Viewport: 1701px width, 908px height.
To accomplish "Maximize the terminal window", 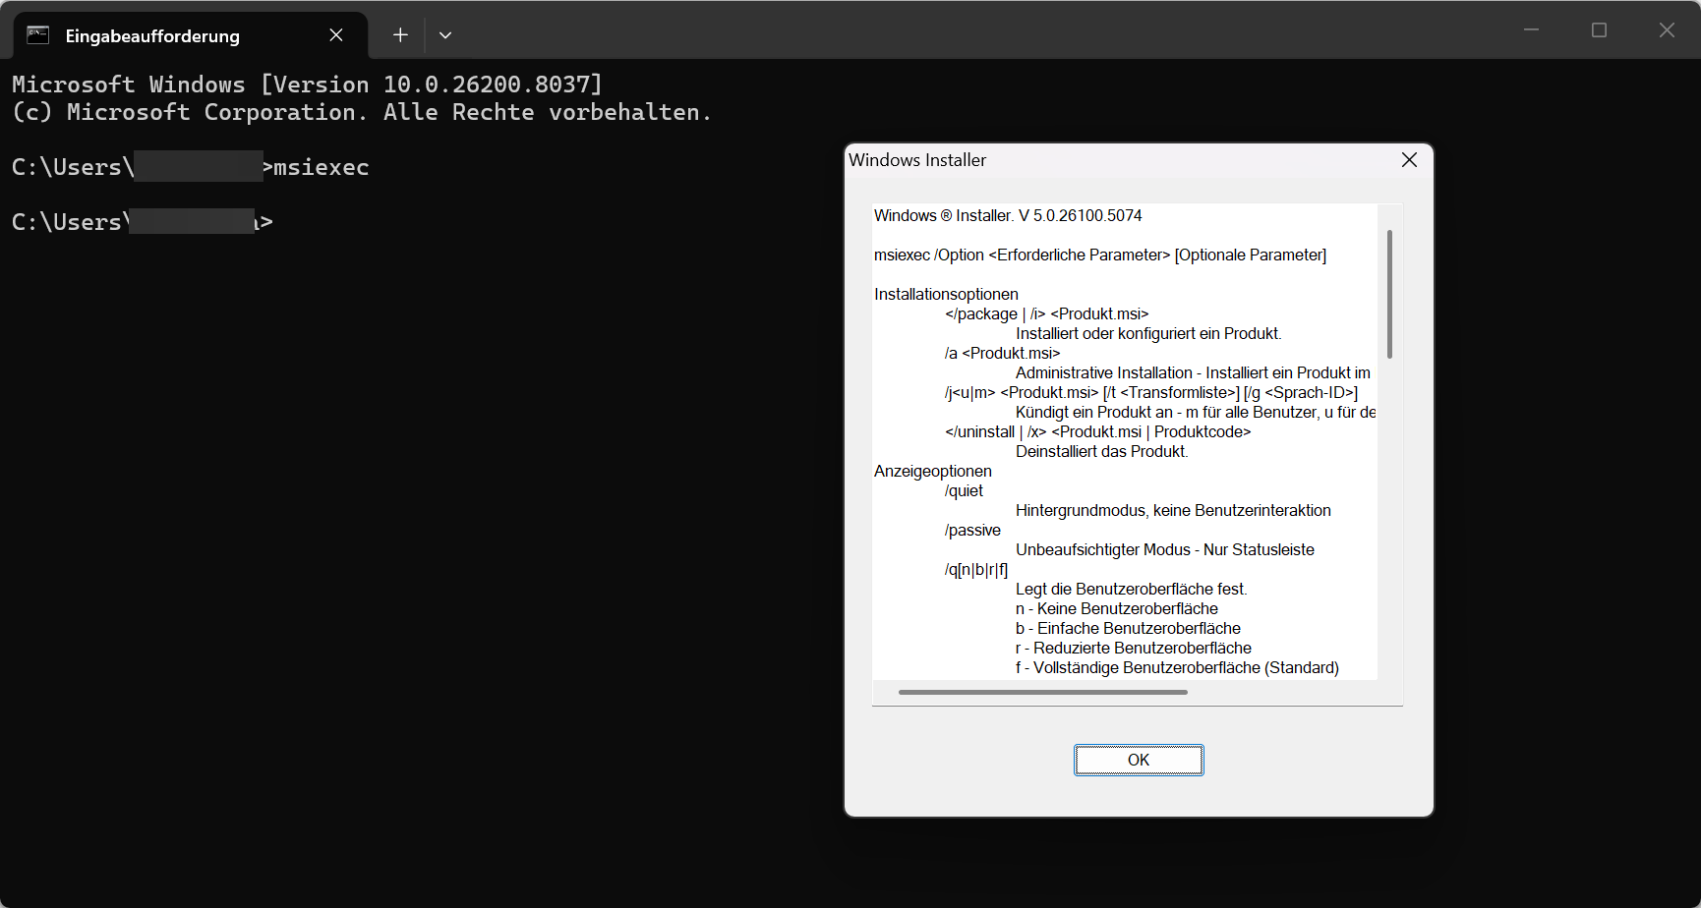I will (x=1599, y=30).
